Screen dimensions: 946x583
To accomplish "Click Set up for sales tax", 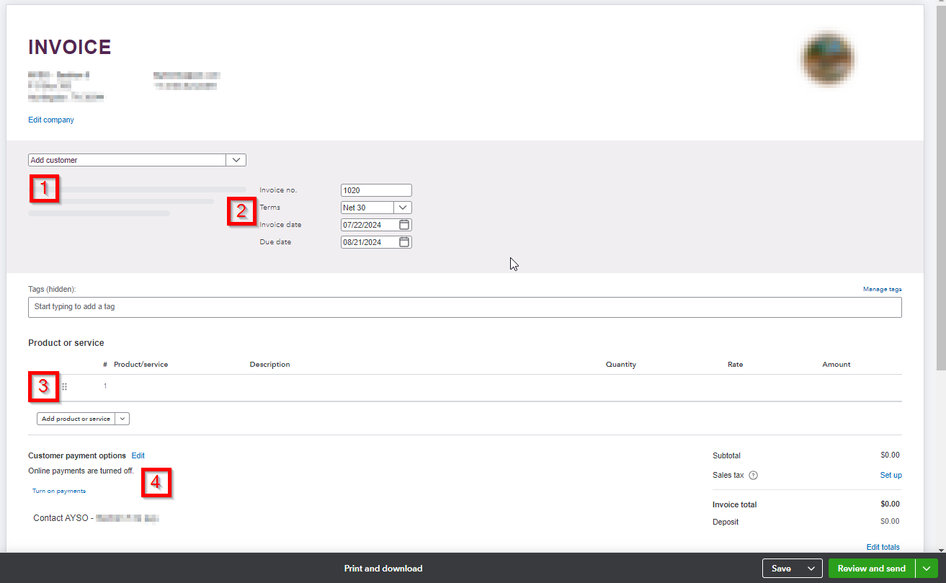I will [891, 476].
